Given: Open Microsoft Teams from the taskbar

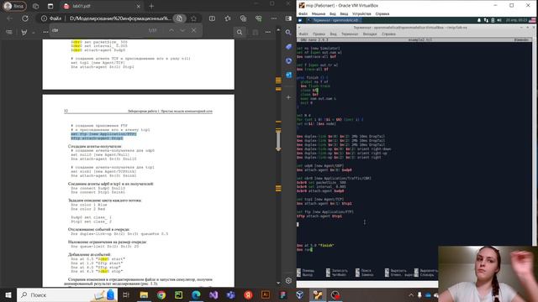Looking at the screenshot, I should coord(230,294).
